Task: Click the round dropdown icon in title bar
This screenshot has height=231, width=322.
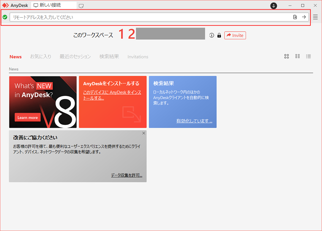Action: point(273,5)
